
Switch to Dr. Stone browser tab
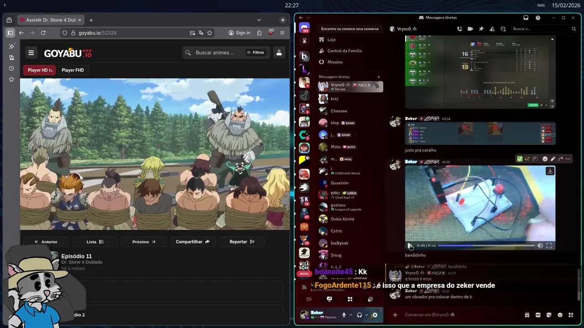[50, 20]
